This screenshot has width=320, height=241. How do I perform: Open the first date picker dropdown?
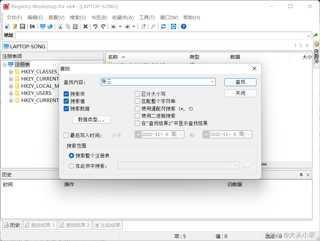(181, 134)
